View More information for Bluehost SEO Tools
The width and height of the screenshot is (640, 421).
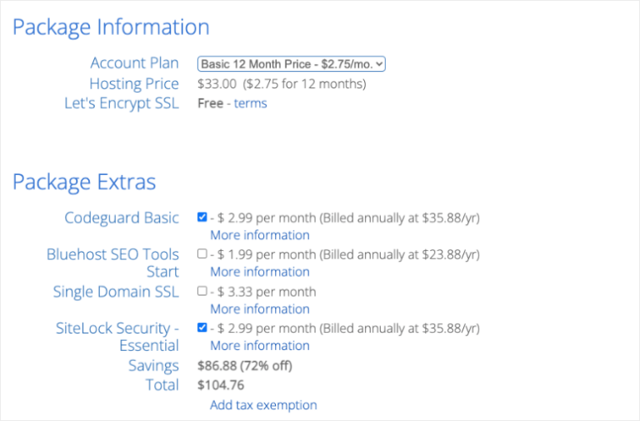coord(259,272)
